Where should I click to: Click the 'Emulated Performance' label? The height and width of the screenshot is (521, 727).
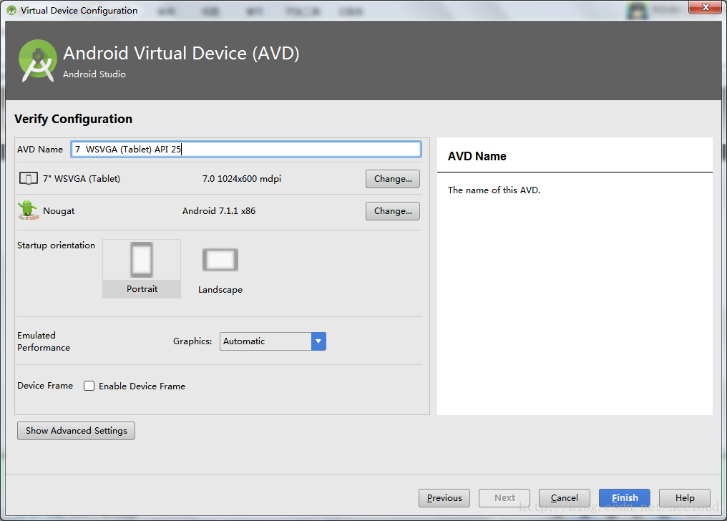click(44, 341)
